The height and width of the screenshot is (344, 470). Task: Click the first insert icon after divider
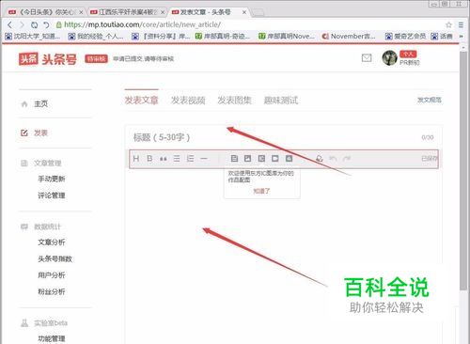point(234,159)
